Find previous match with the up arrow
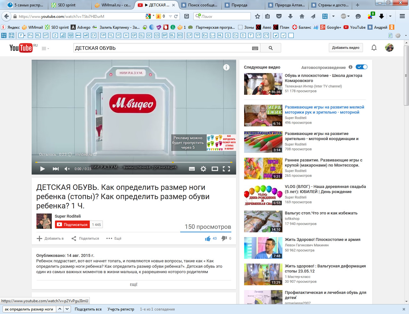Screen dimensions: 409x314 click(60, 309)
